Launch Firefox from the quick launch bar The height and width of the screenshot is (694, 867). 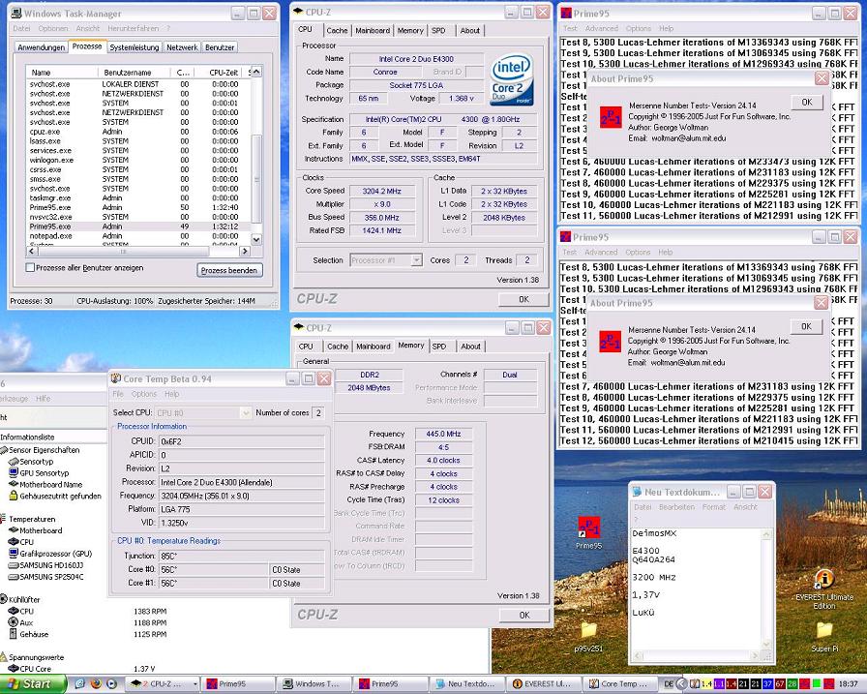click(x=96, y=683)
